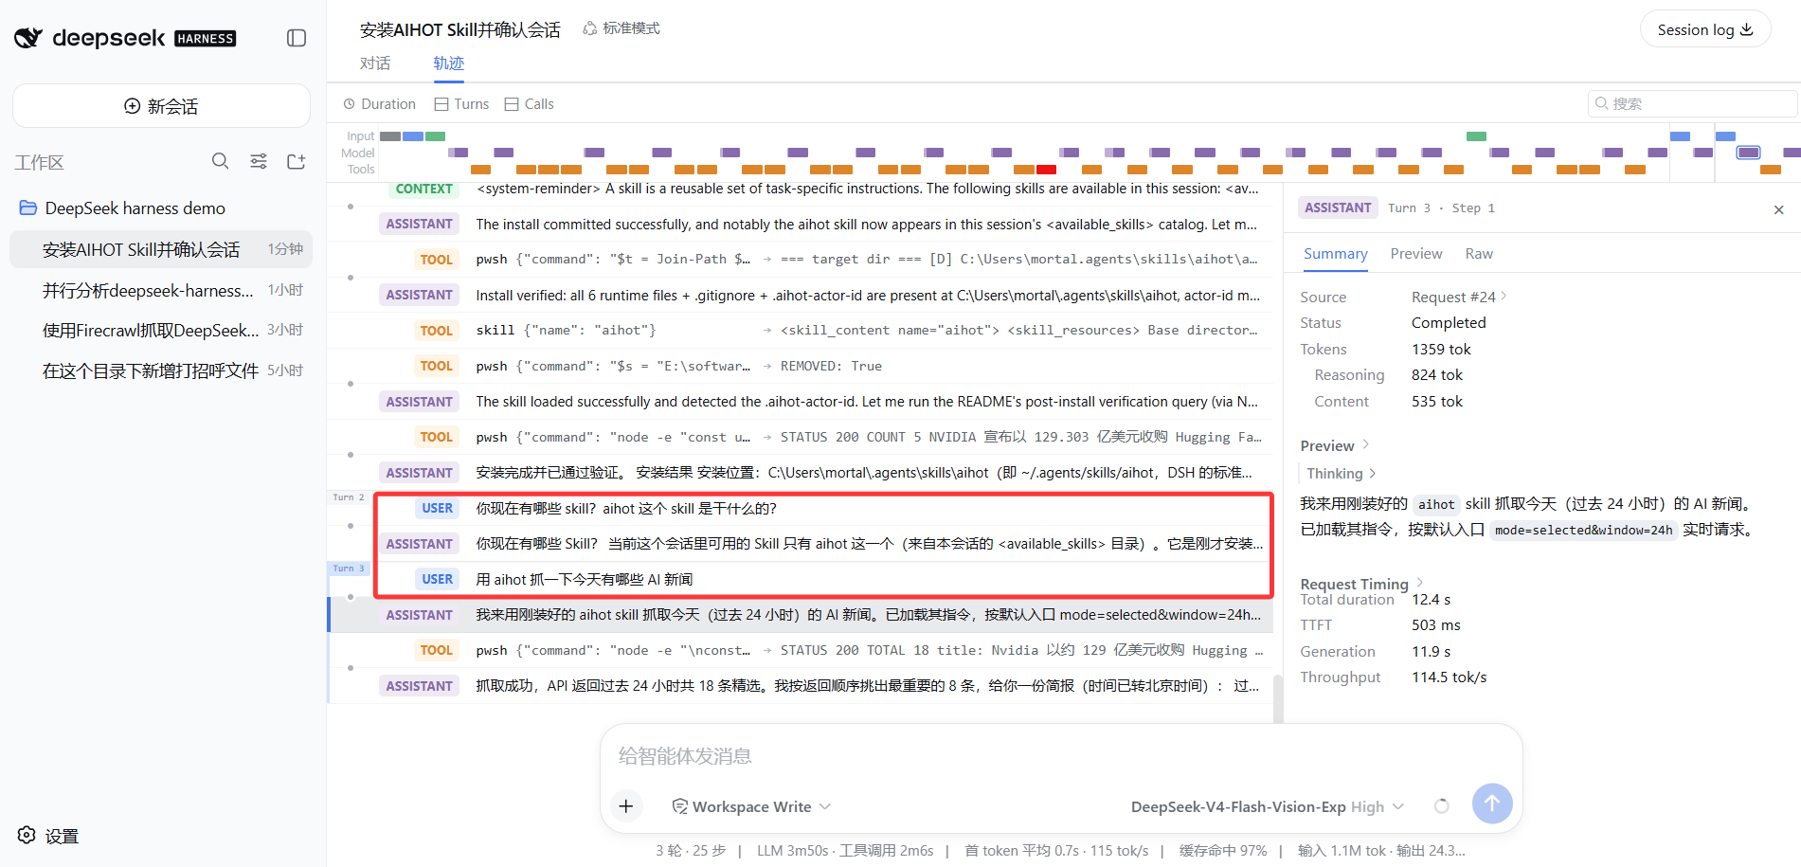The height and width of the screenshot is (867, 1801).
Task: Start a 新会话
Action: pyautogui.click(x=161, y=106)
